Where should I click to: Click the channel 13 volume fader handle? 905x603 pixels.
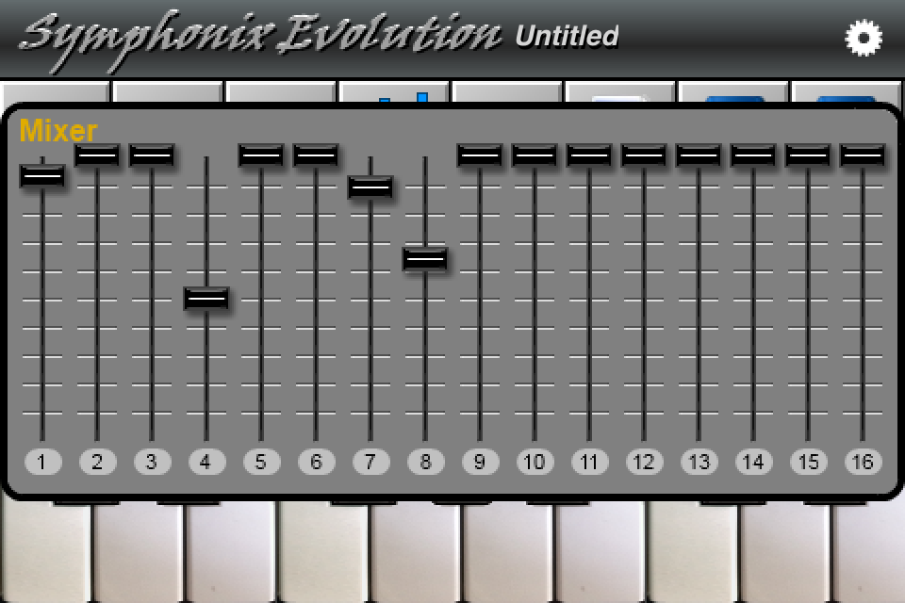[699, 155]
